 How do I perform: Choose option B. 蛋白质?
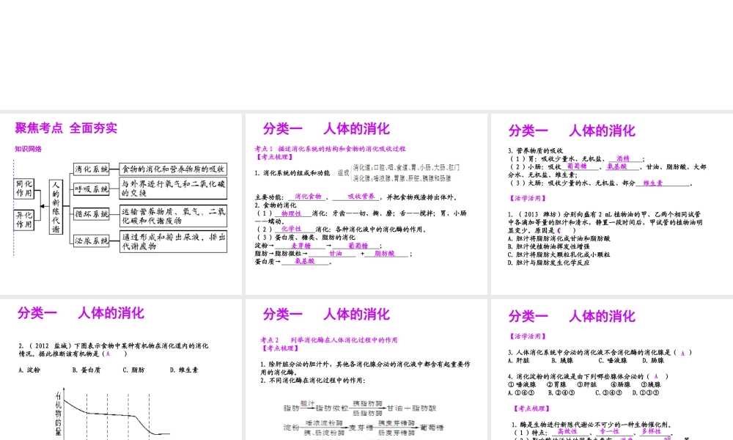coord(86,370)
